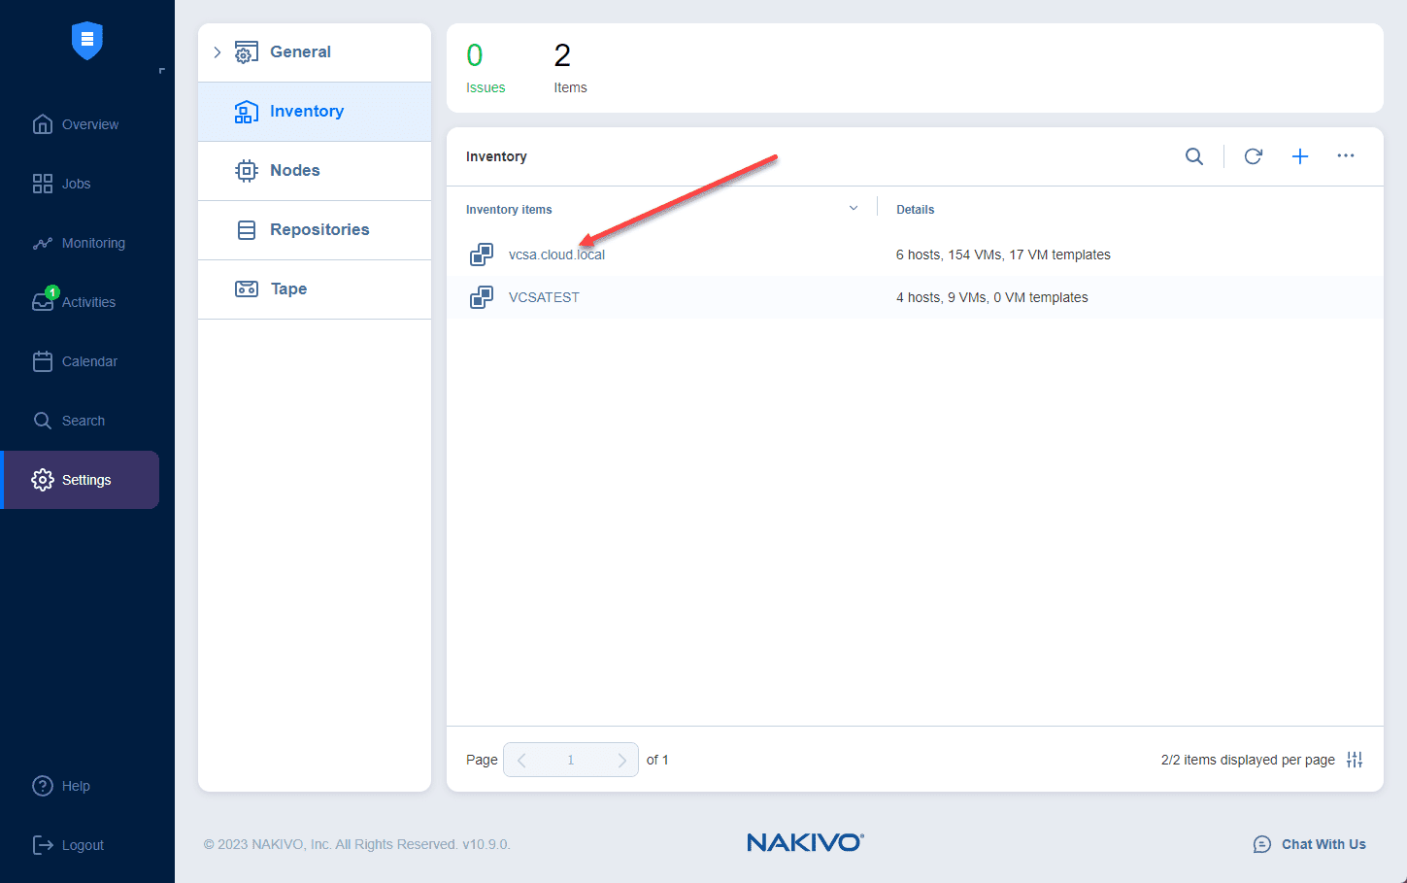This screenshot has width=1407, height=883.
Task: Search the inventory list
Action: pos(1194,156)
